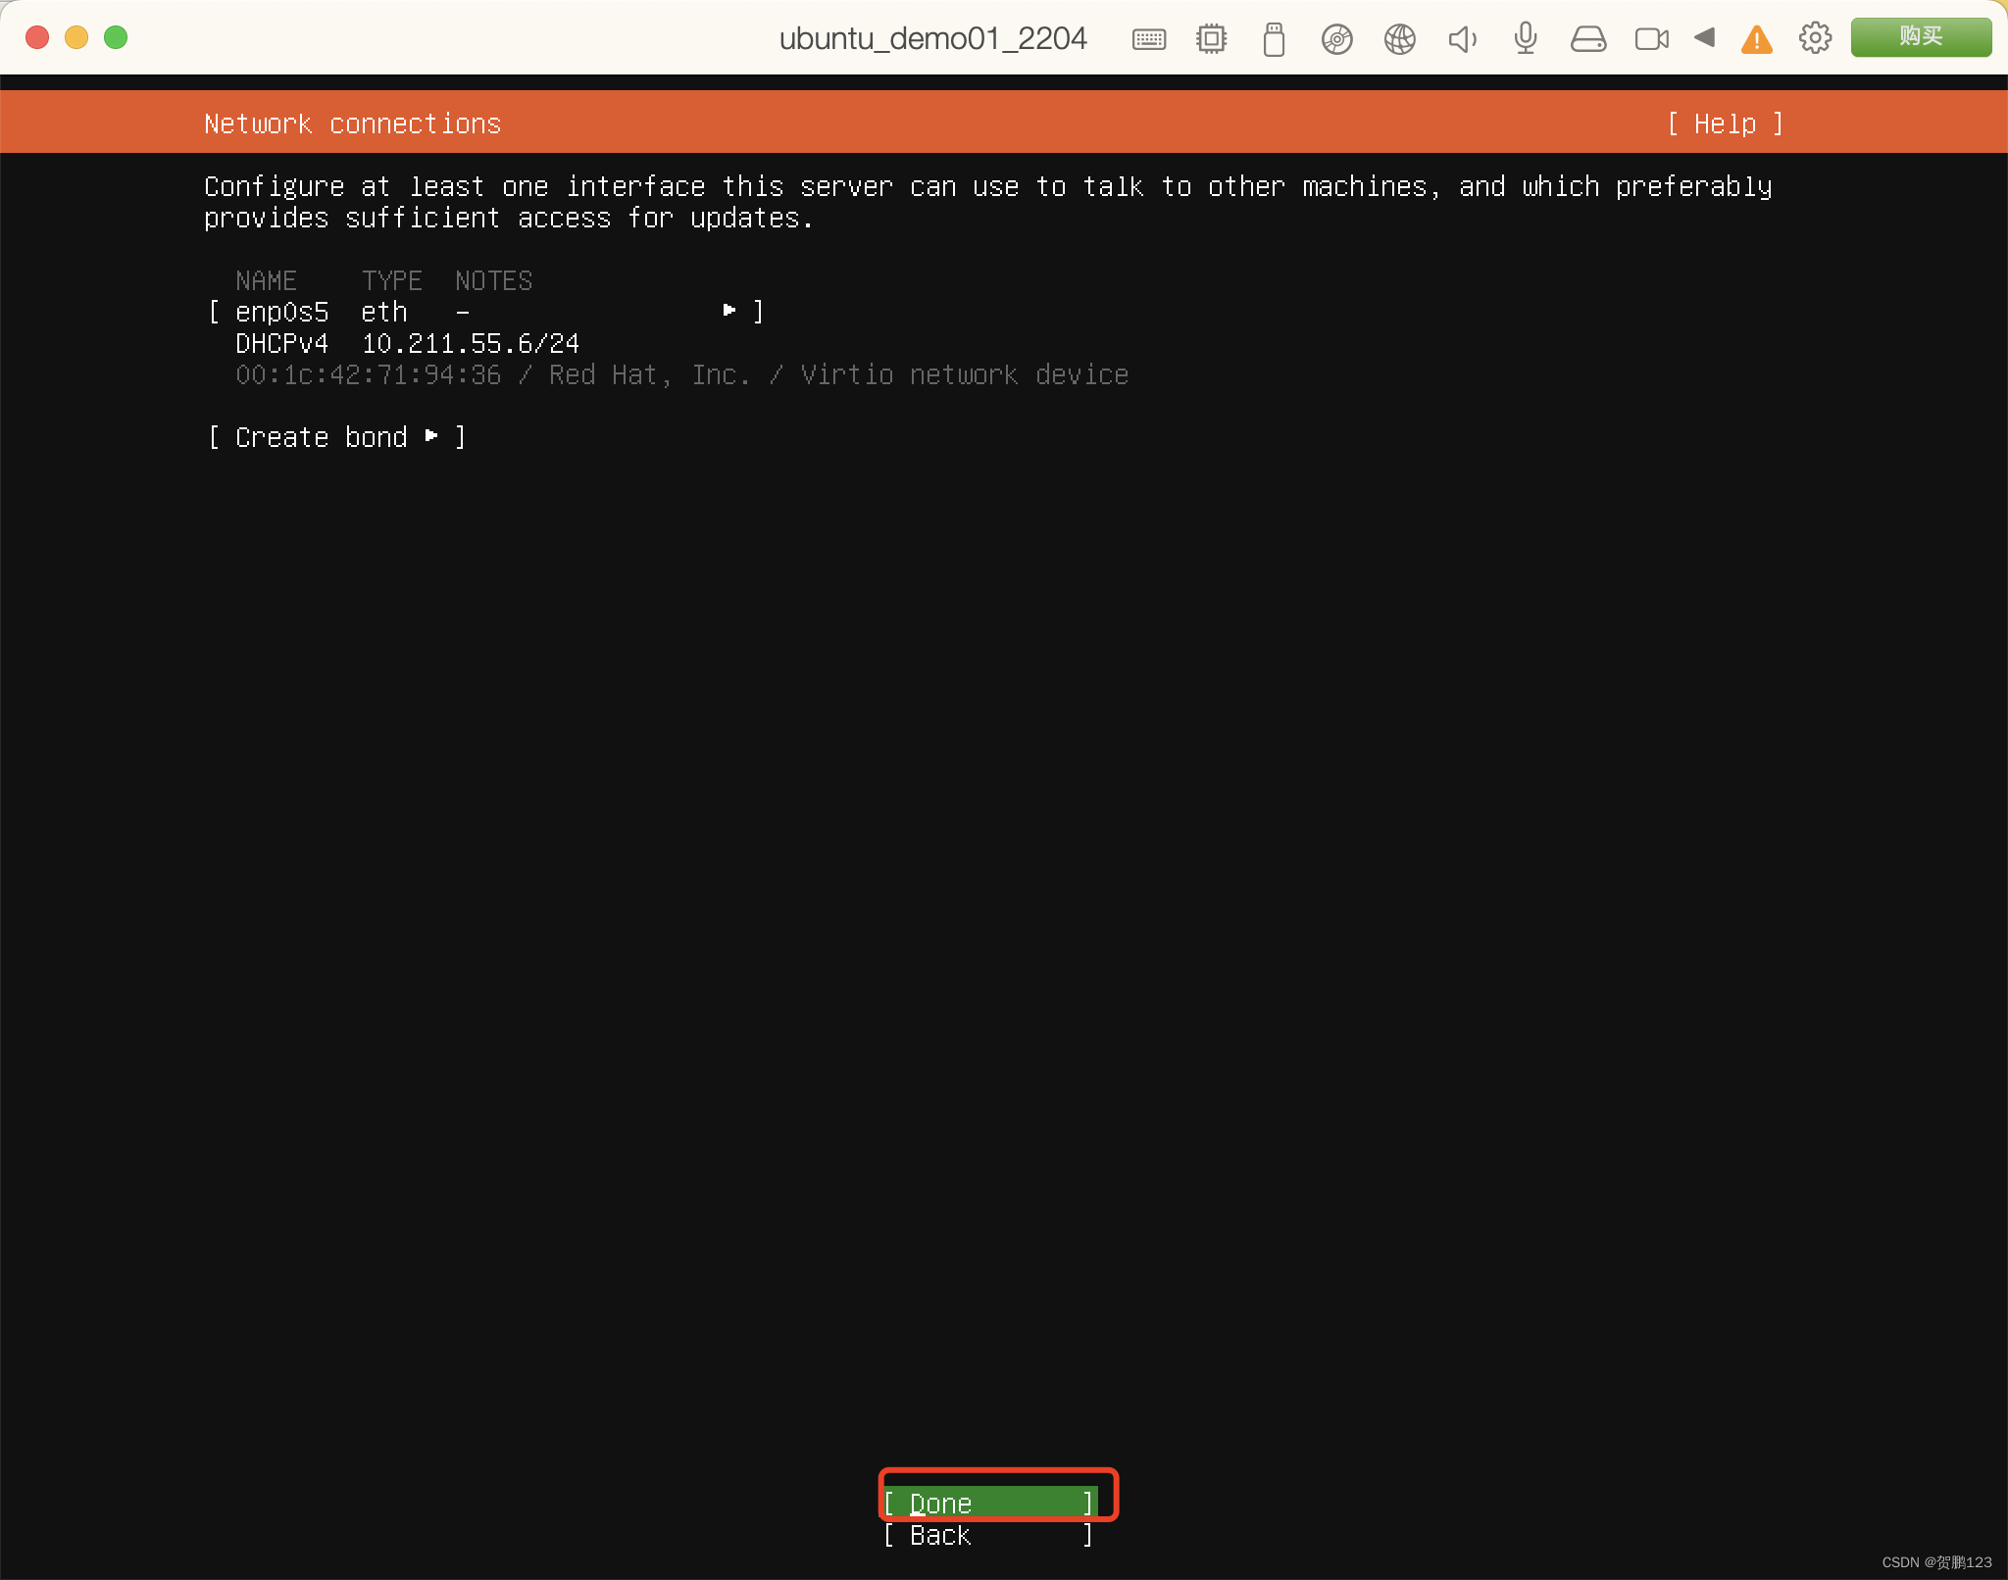This screenshot has height=1580, width=2008.
Task: Open the virtual keyboard icon in the toolbar
Action: (x=1148, y=38)
